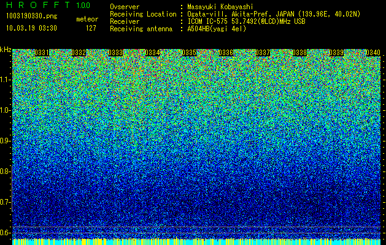Viewport: 386px width, 245px height.
Task: Click the ICOM IC-575 receiver value
Action: (246, 21)
